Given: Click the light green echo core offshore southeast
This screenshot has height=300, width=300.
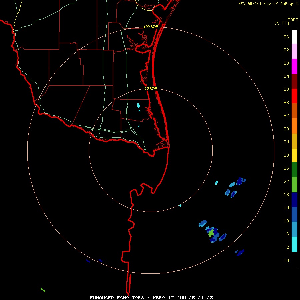Looking at the screenshot, I should click(211, 233).
